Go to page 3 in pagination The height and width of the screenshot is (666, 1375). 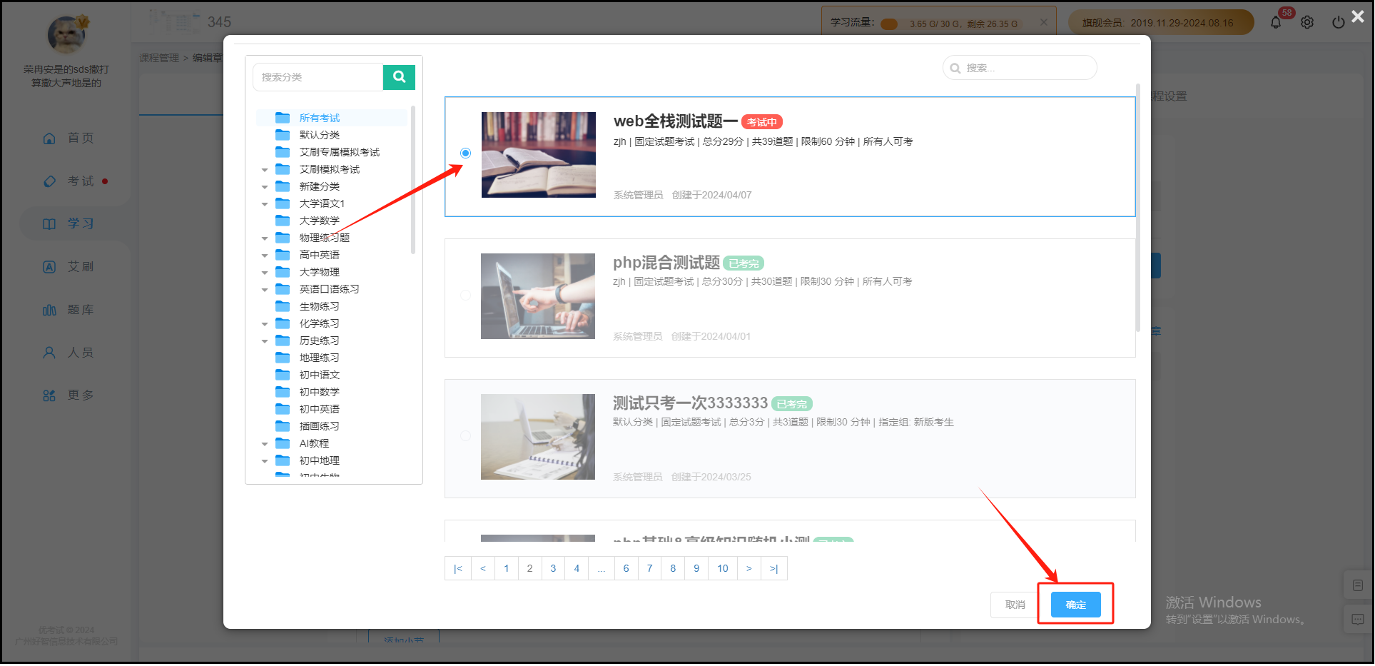tap(553, 568)
